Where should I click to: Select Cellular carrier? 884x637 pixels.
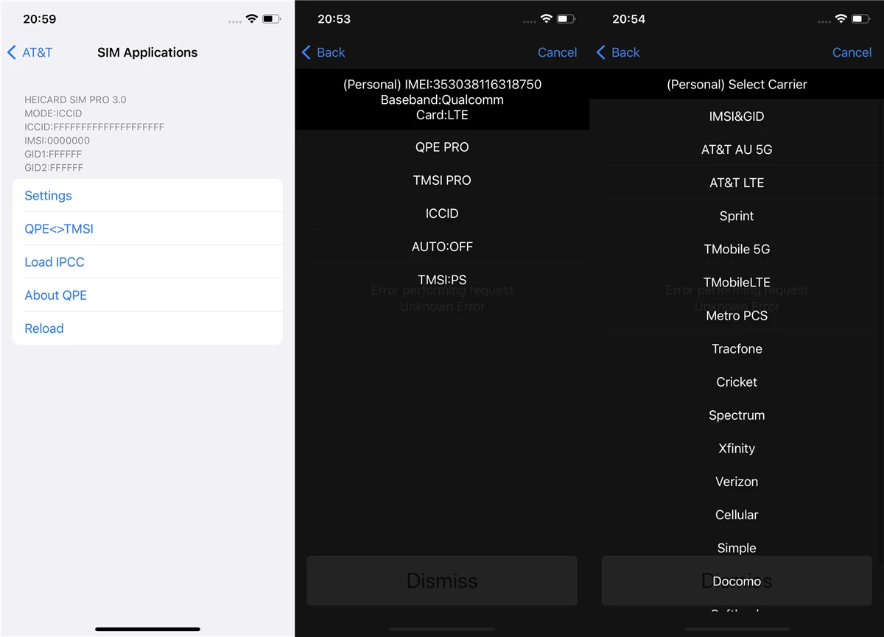click(x=737, y=514)
